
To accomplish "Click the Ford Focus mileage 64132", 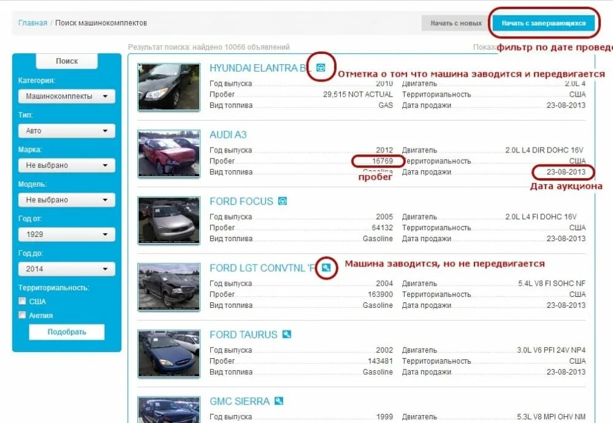I will 382,228.
